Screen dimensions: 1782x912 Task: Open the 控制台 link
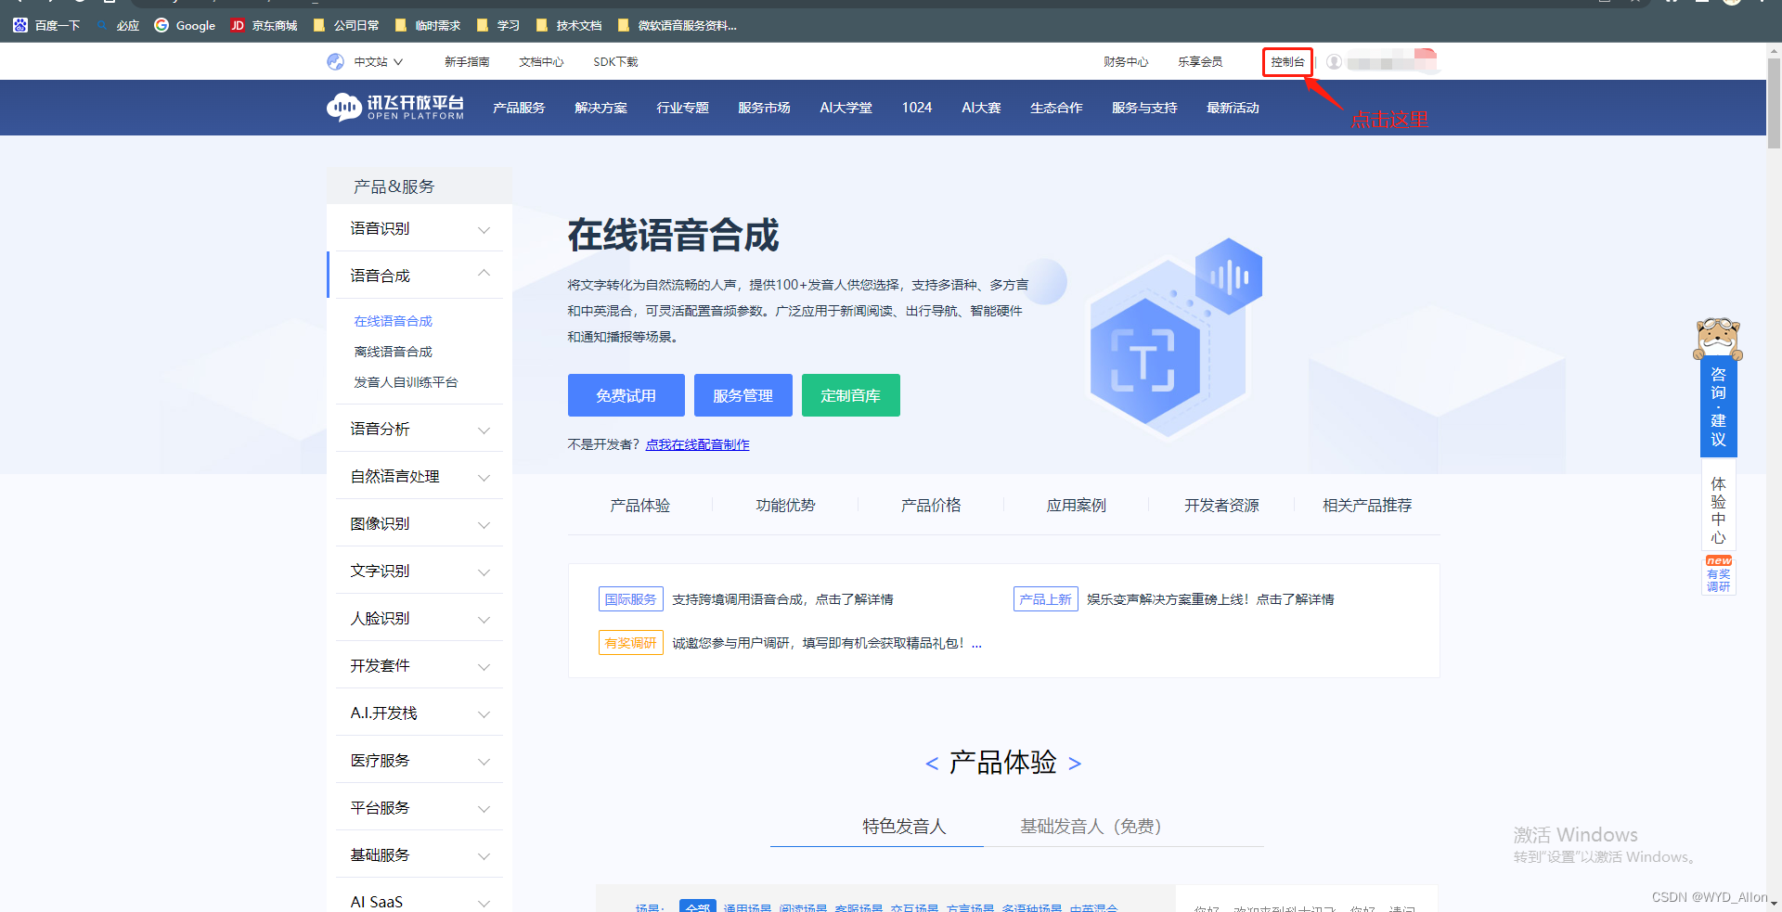pyautogui.click(x=1287, y=62)
